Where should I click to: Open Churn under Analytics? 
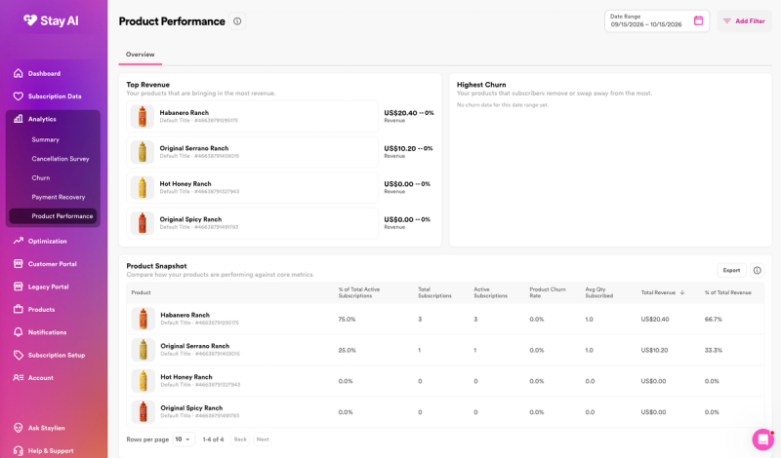pos(41,178)
